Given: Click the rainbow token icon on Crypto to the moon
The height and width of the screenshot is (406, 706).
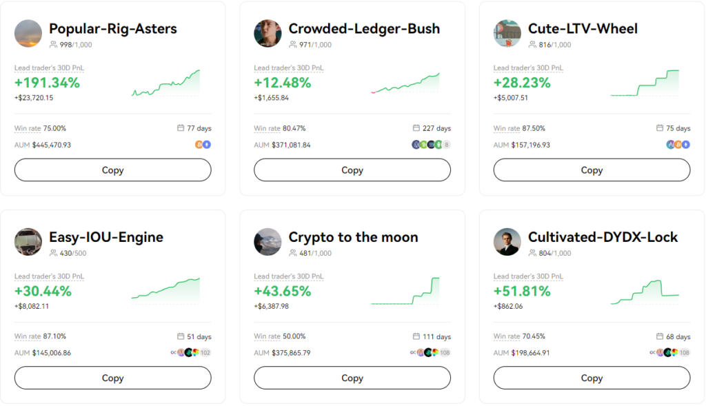Looking at the screenshot, I should (435, 352).
